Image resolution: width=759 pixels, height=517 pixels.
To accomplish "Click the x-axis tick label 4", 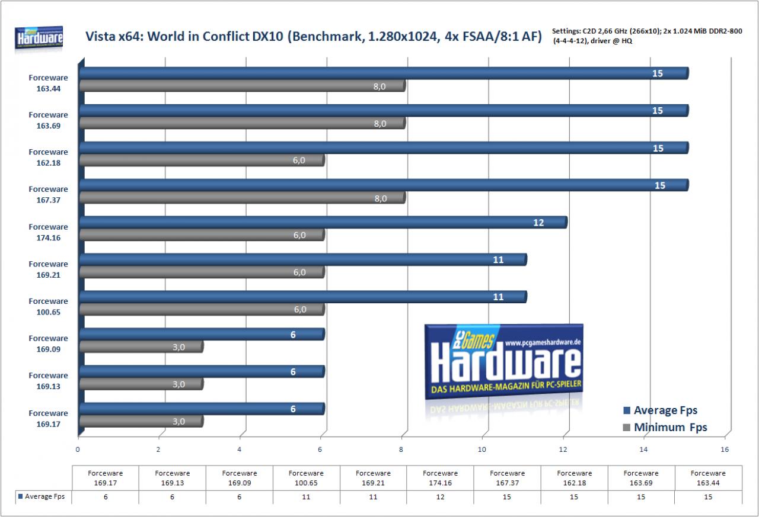I will click(x=240, y=449).
